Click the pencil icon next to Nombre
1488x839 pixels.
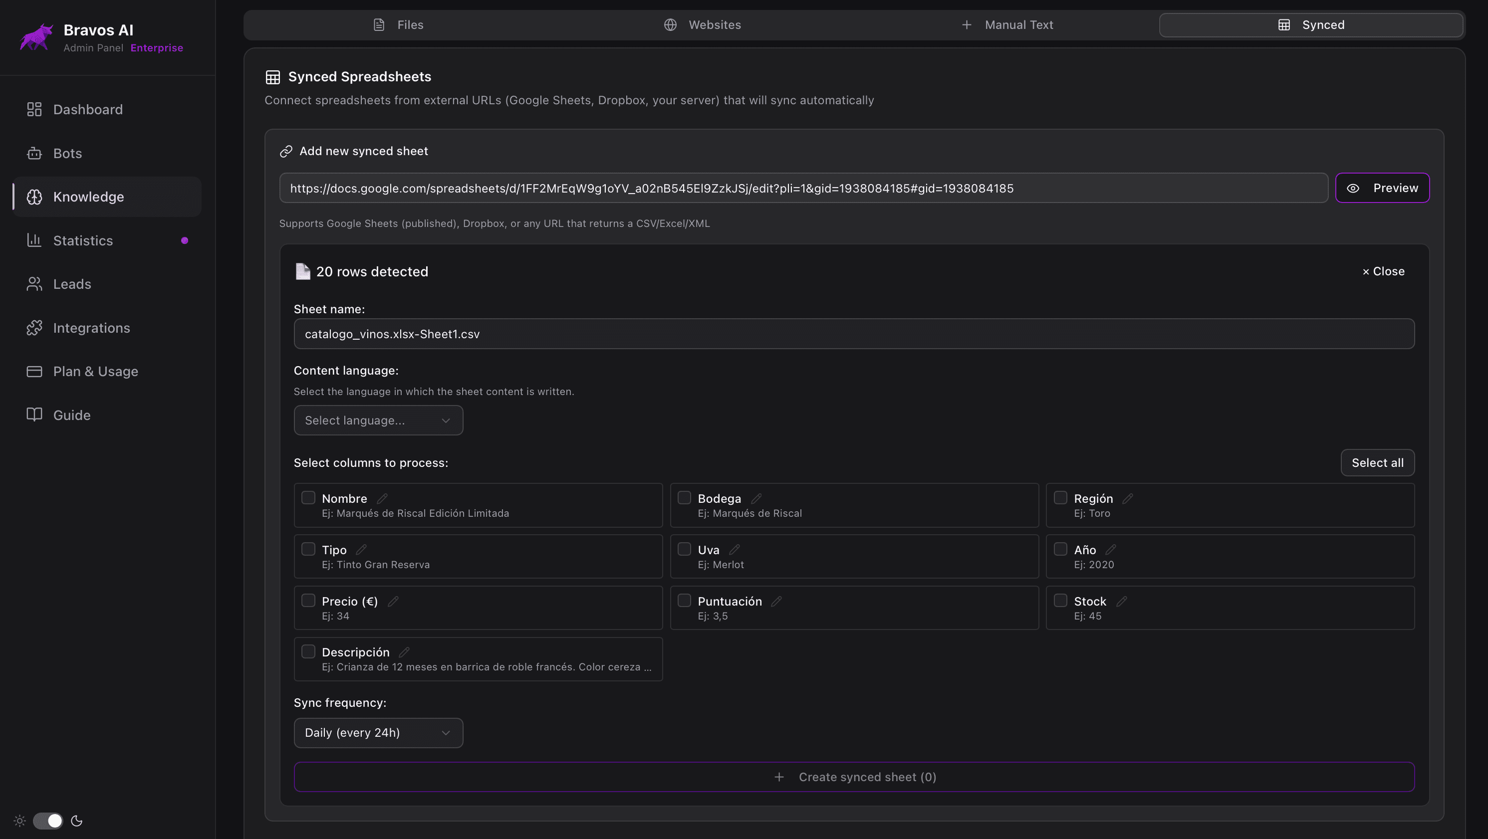pyautogui.click(x=382, y=498)
